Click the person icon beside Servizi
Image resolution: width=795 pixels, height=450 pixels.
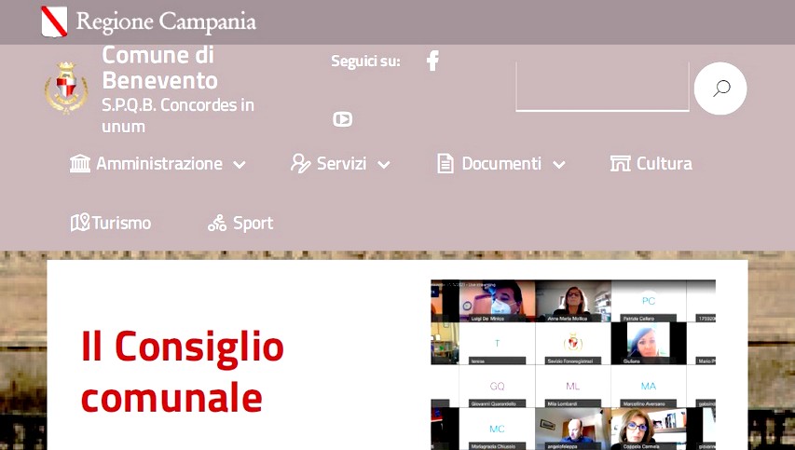(300, 164)
